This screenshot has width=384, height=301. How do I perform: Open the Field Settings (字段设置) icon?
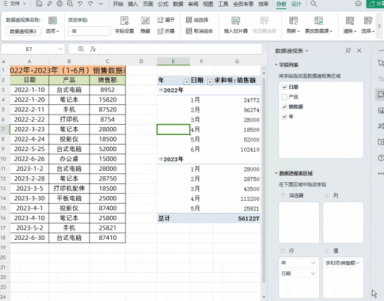point(124,21)
